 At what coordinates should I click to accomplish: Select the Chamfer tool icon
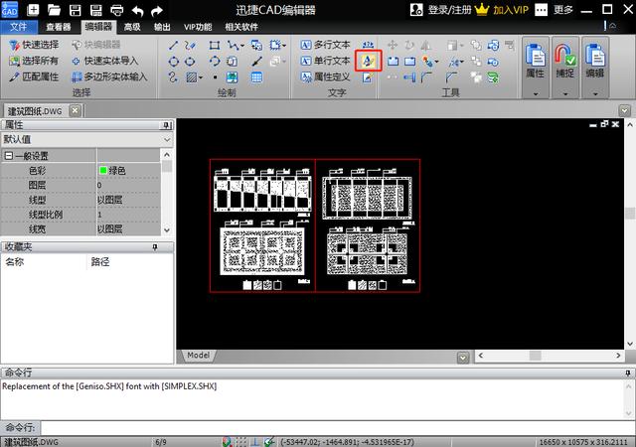451,77
